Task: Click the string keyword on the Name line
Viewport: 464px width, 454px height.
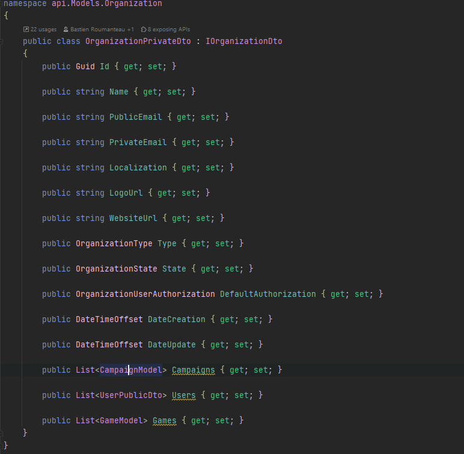Action: coord(90,92)
